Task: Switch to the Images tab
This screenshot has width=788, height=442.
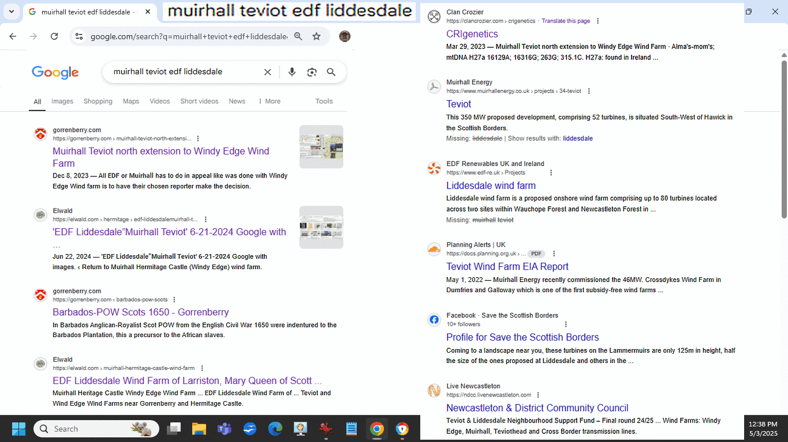Action: tap(62, 101)
